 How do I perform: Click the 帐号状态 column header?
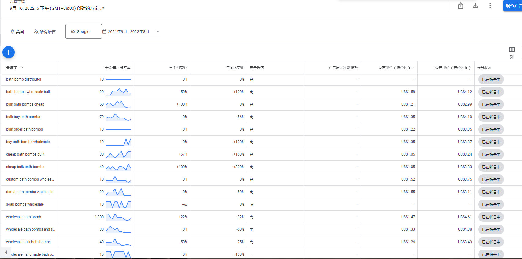click(484, 68)
